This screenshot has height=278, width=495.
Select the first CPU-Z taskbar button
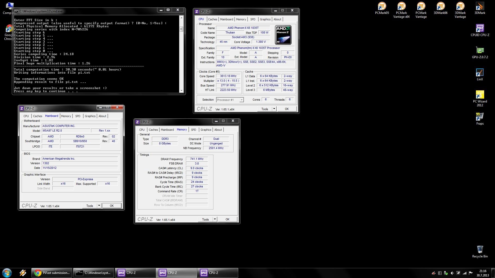coord(135,273)
